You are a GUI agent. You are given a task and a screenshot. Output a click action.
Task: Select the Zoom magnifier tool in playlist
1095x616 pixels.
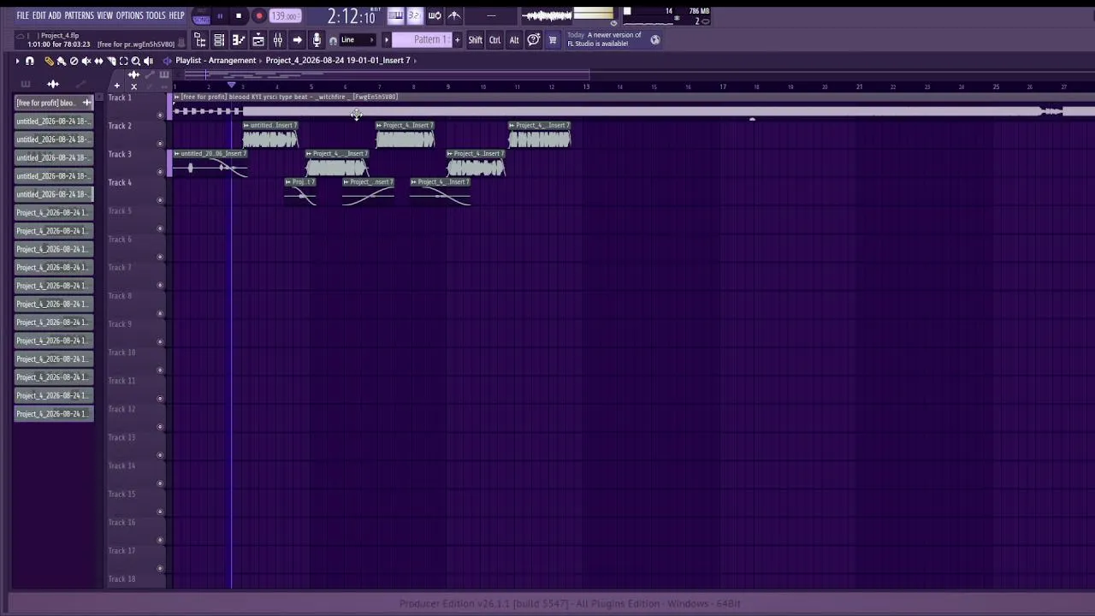coord(136,61)
